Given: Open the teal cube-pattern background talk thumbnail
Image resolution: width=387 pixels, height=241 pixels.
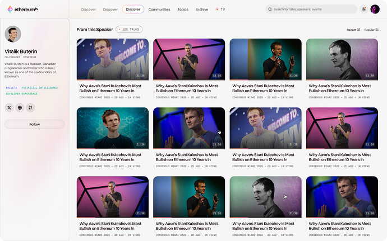Looking at the screenshot, I should coord(113,128).
